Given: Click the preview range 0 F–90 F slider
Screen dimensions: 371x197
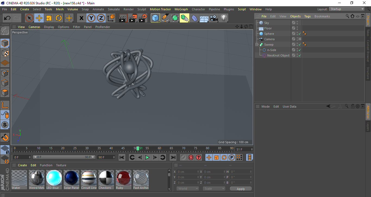Looking at the screenshot, I should (64, 157).
